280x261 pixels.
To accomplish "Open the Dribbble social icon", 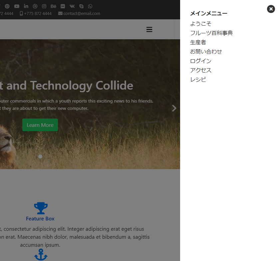I will (35, 6).
